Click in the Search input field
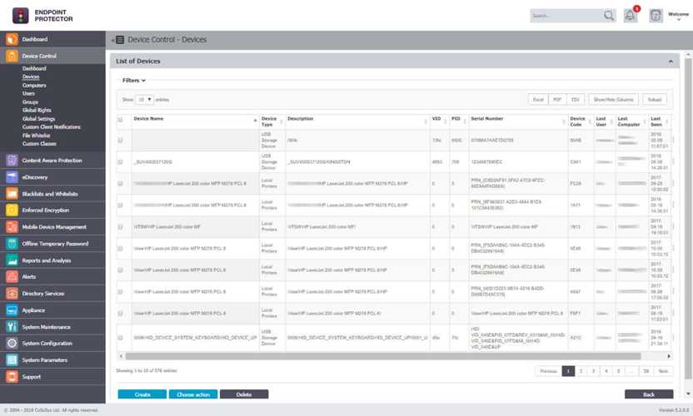Viewport: 693px width, 416px height. point(565,16)
